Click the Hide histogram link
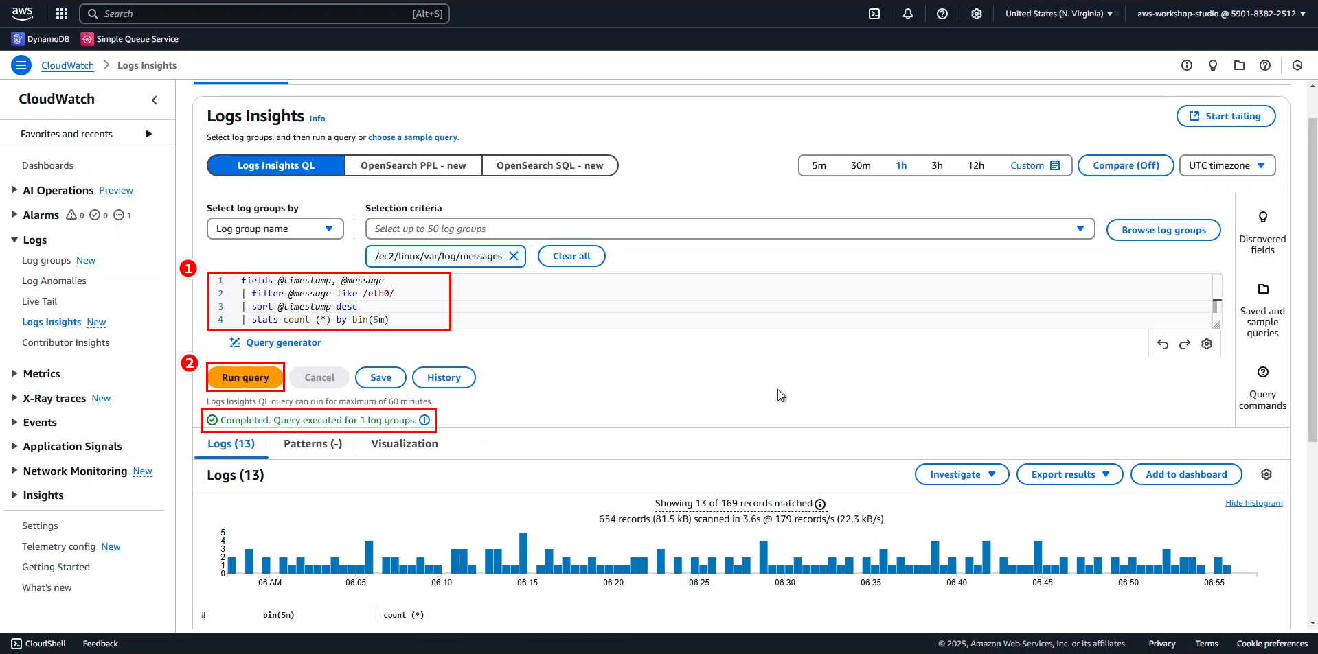 (x=1253, y=503)
